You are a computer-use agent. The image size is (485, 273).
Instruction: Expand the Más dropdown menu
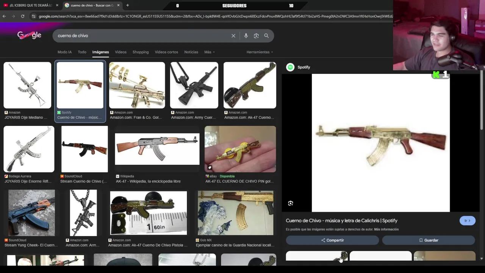pyautogui.click(x=210, y=52)
